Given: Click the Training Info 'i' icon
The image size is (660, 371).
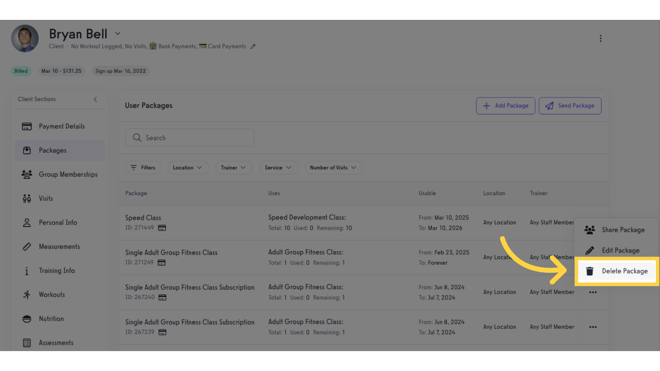Looking at the screenshot, I should click(27, 271).
